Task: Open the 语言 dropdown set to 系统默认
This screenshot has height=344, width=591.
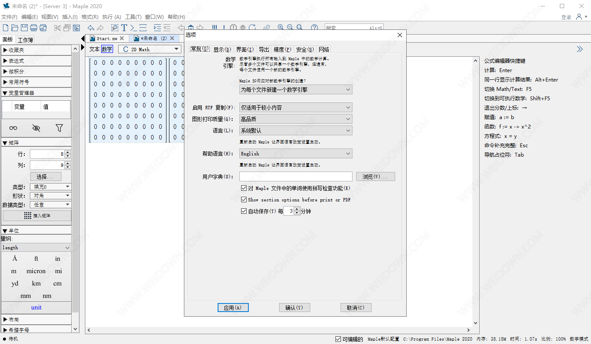Action: [296, 131]
